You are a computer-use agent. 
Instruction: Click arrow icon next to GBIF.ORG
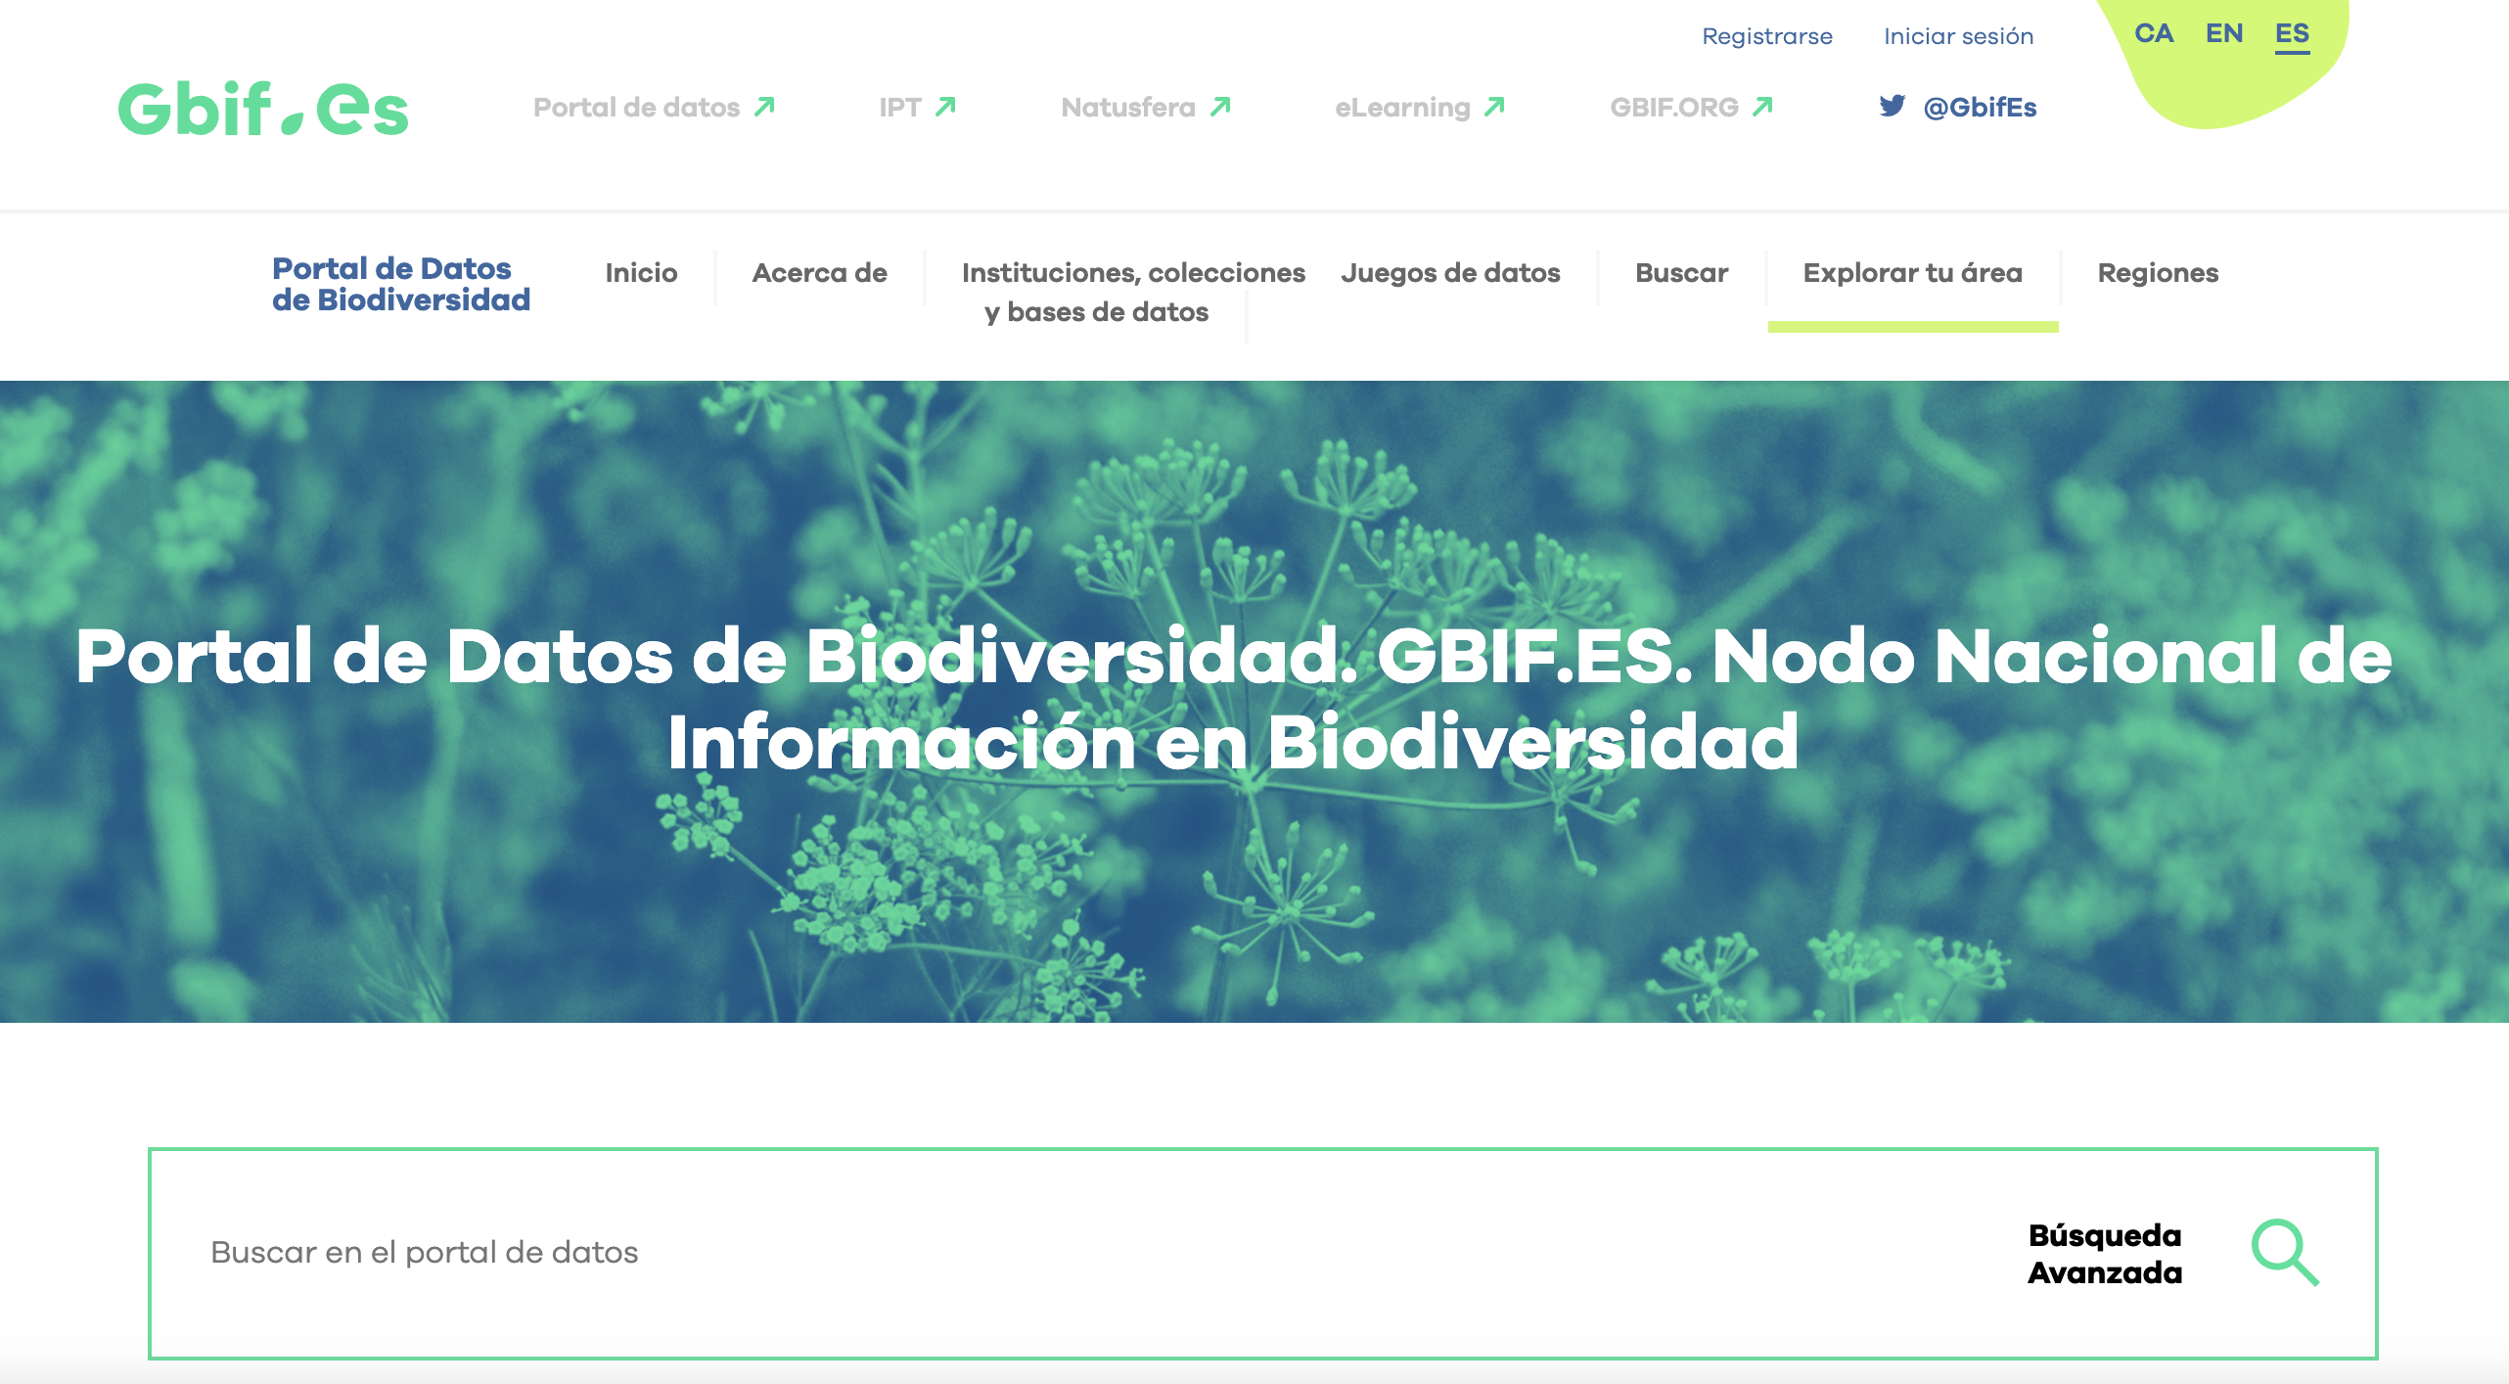click(1763, 106)
